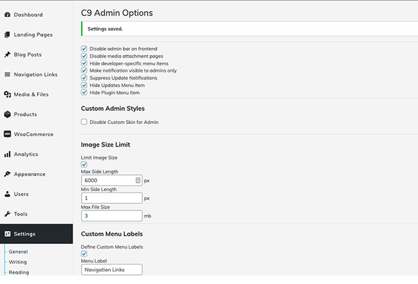Screen dimensions: 418x284
Task: Select the Settings menu item
Action: (x=36, y=234)
